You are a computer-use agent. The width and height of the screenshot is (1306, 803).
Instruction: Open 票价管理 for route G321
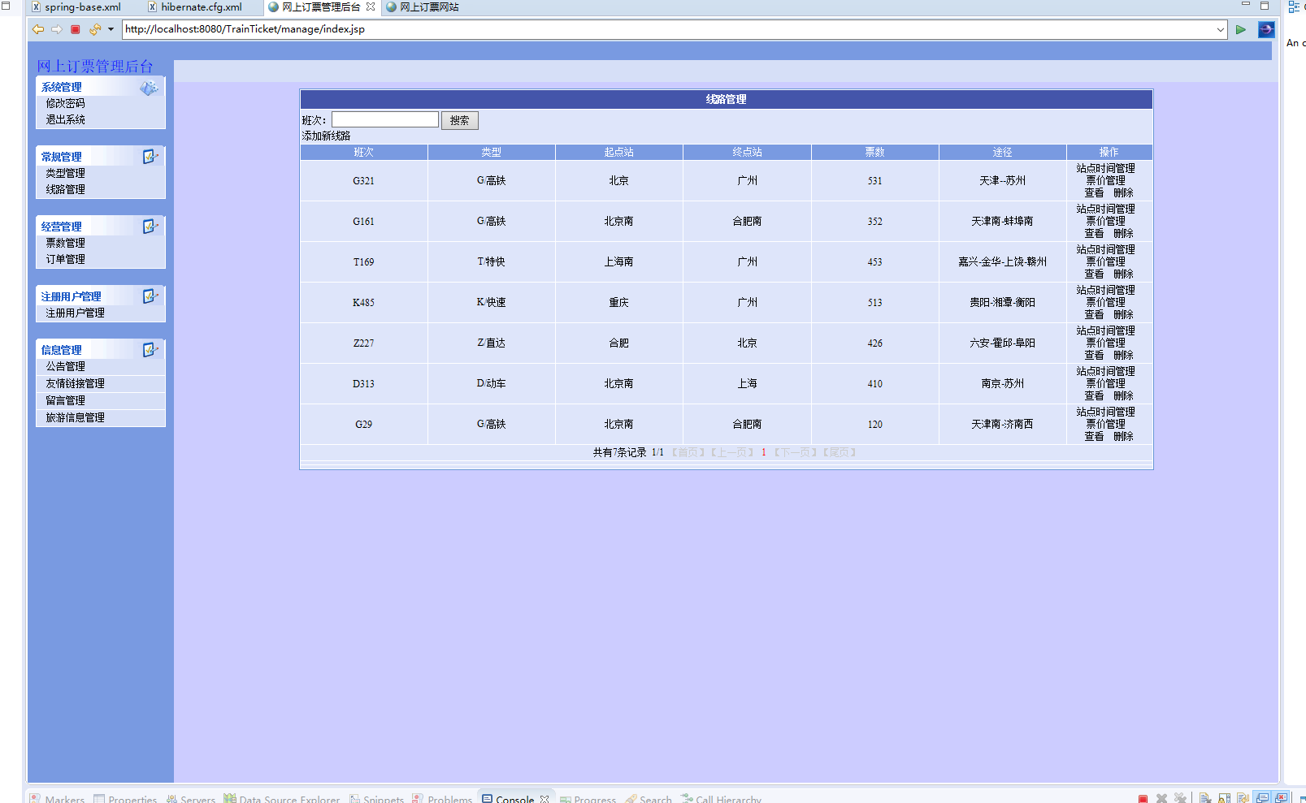pos(1105,180)
